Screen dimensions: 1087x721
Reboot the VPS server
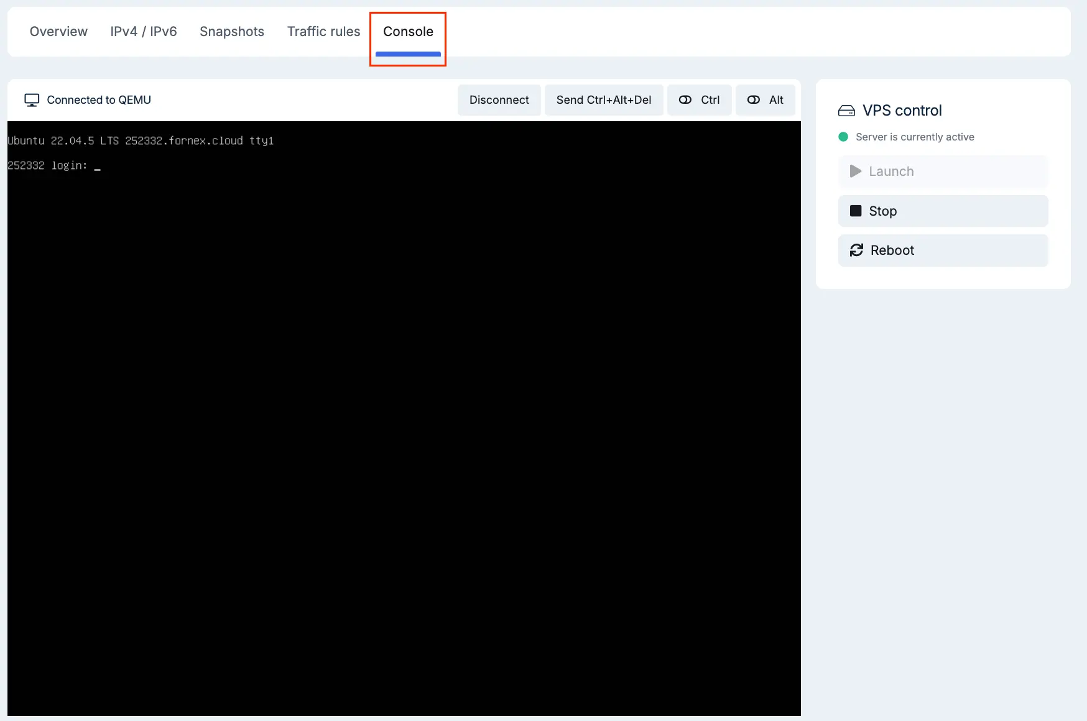(943, 250)
